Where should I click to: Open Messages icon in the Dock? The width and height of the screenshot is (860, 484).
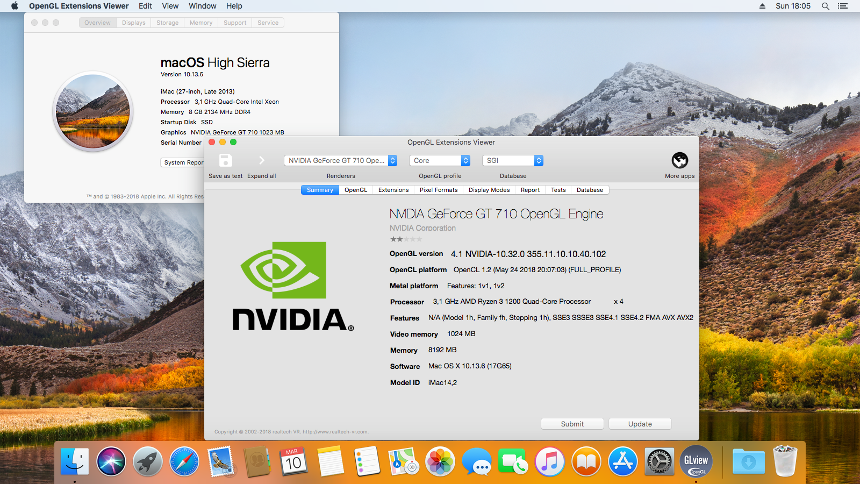point(477,461)
